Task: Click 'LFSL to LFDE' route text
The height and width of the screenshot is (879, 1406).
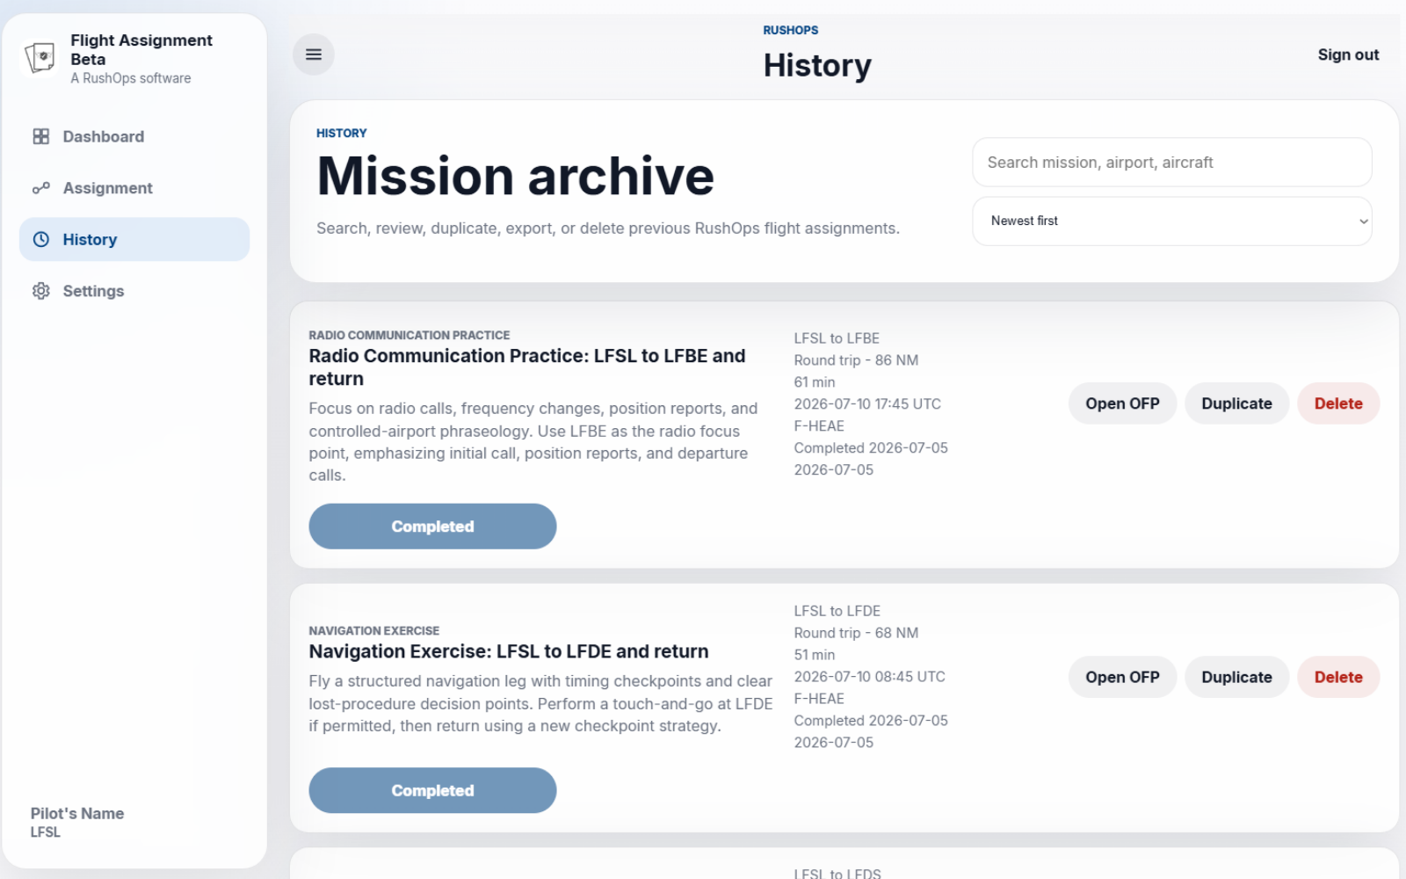Action: 837,611
